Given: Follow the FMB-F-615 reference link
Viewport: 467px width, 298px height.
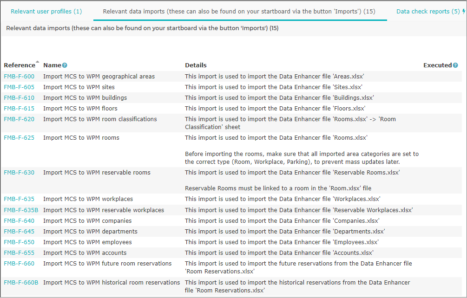Looking at the screenshot, I should [19, 109].
